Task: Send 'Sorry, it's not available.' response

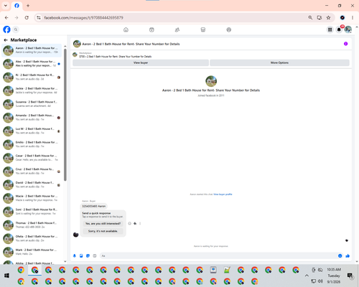Action: pos(103,231)
